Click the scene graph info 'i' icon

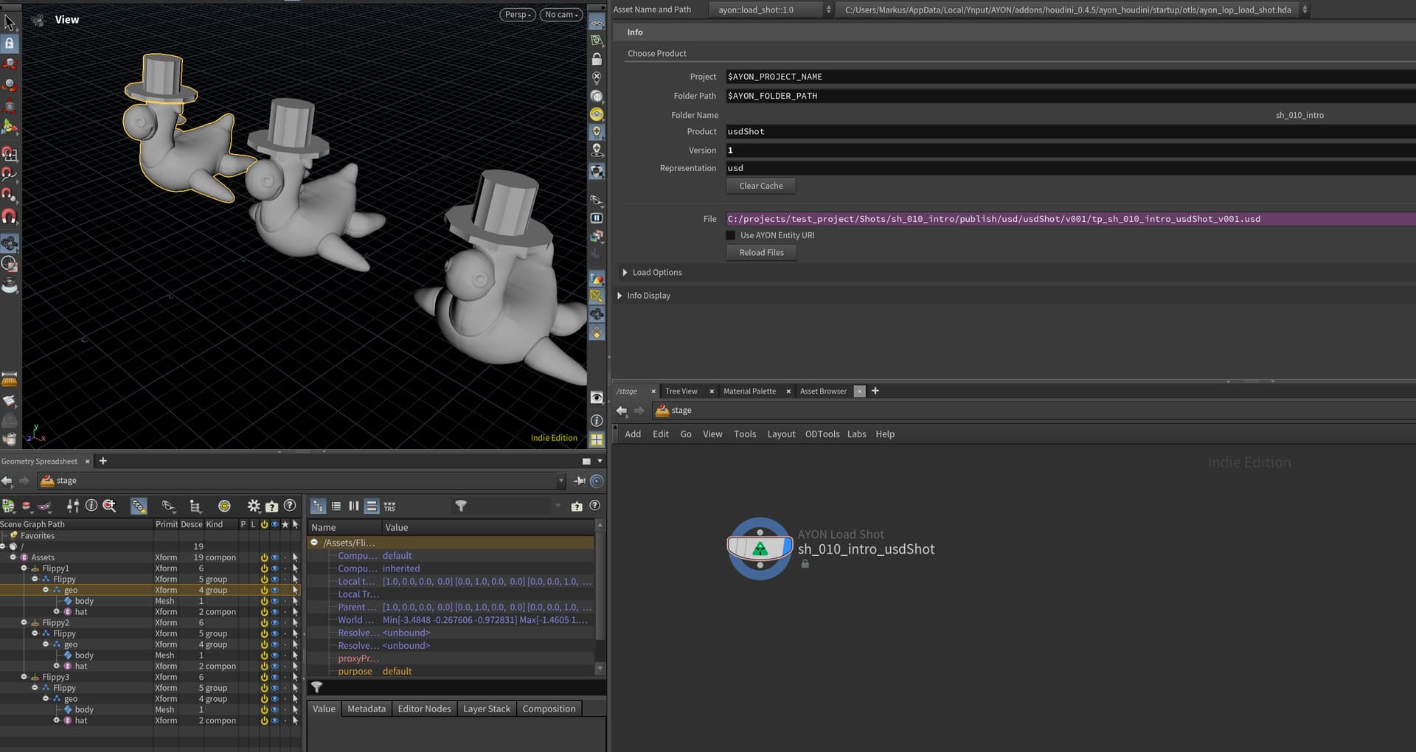tap(91, 506)
